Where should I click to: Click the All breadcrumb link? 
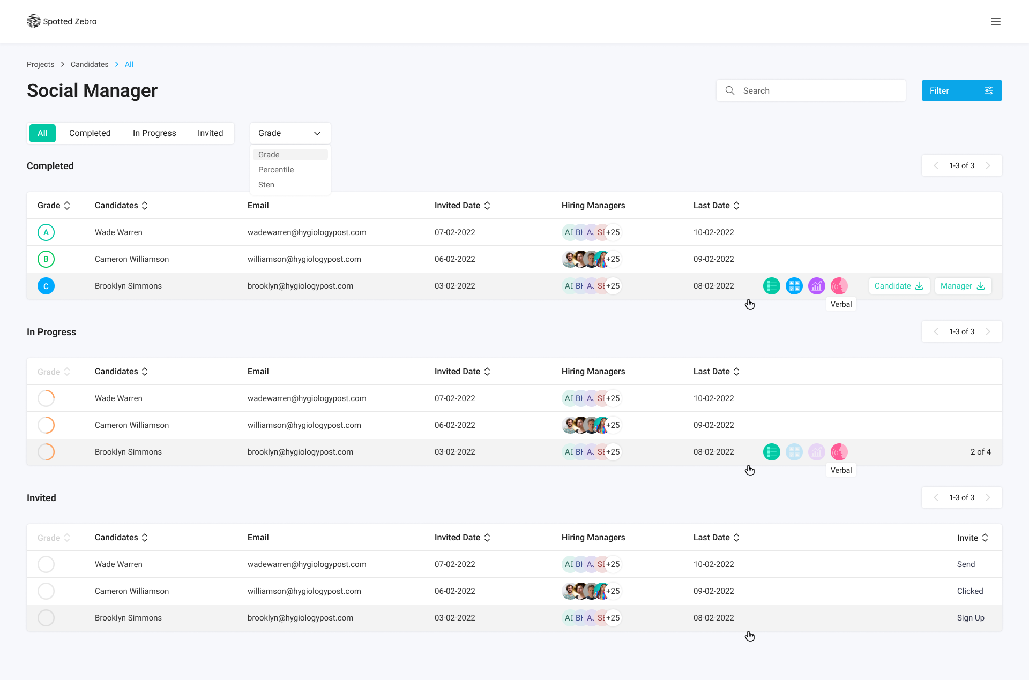point(129,64)
